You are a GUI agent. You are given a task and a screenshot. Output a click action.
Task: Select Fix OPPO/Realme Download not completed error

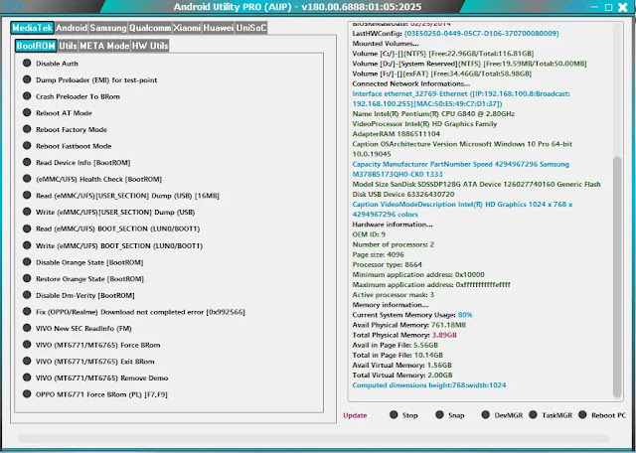134,312
